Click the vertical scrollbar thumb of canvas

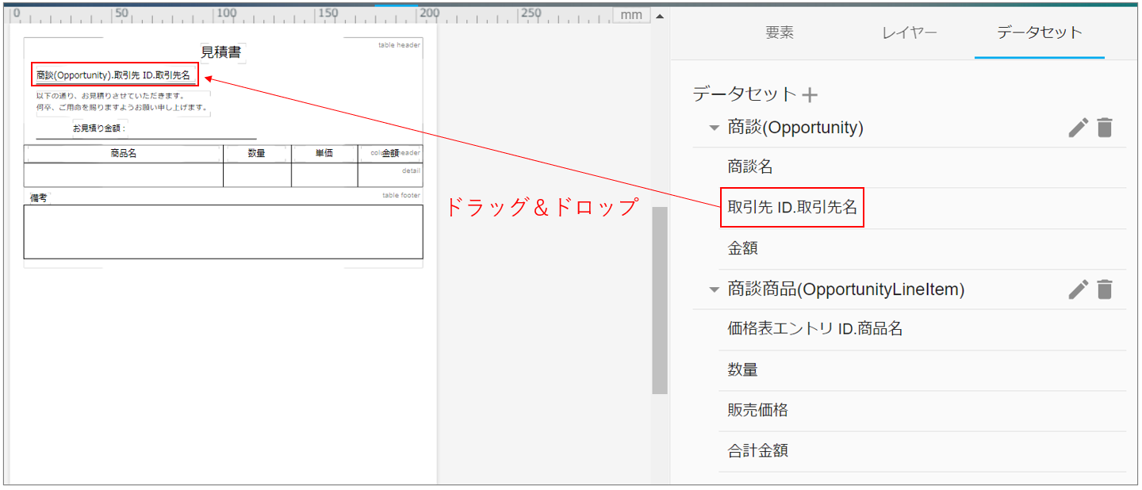659,300
